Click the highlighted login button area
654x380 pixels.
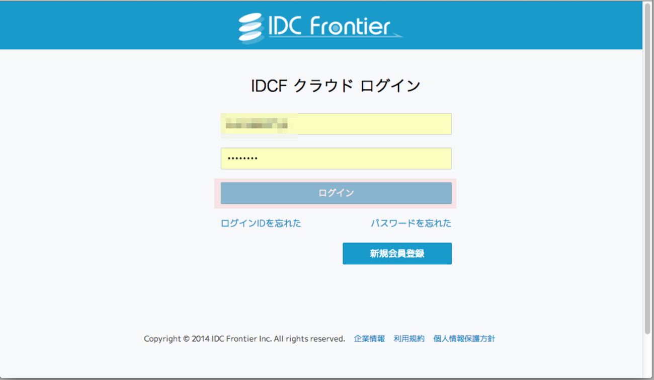point(336,193)
